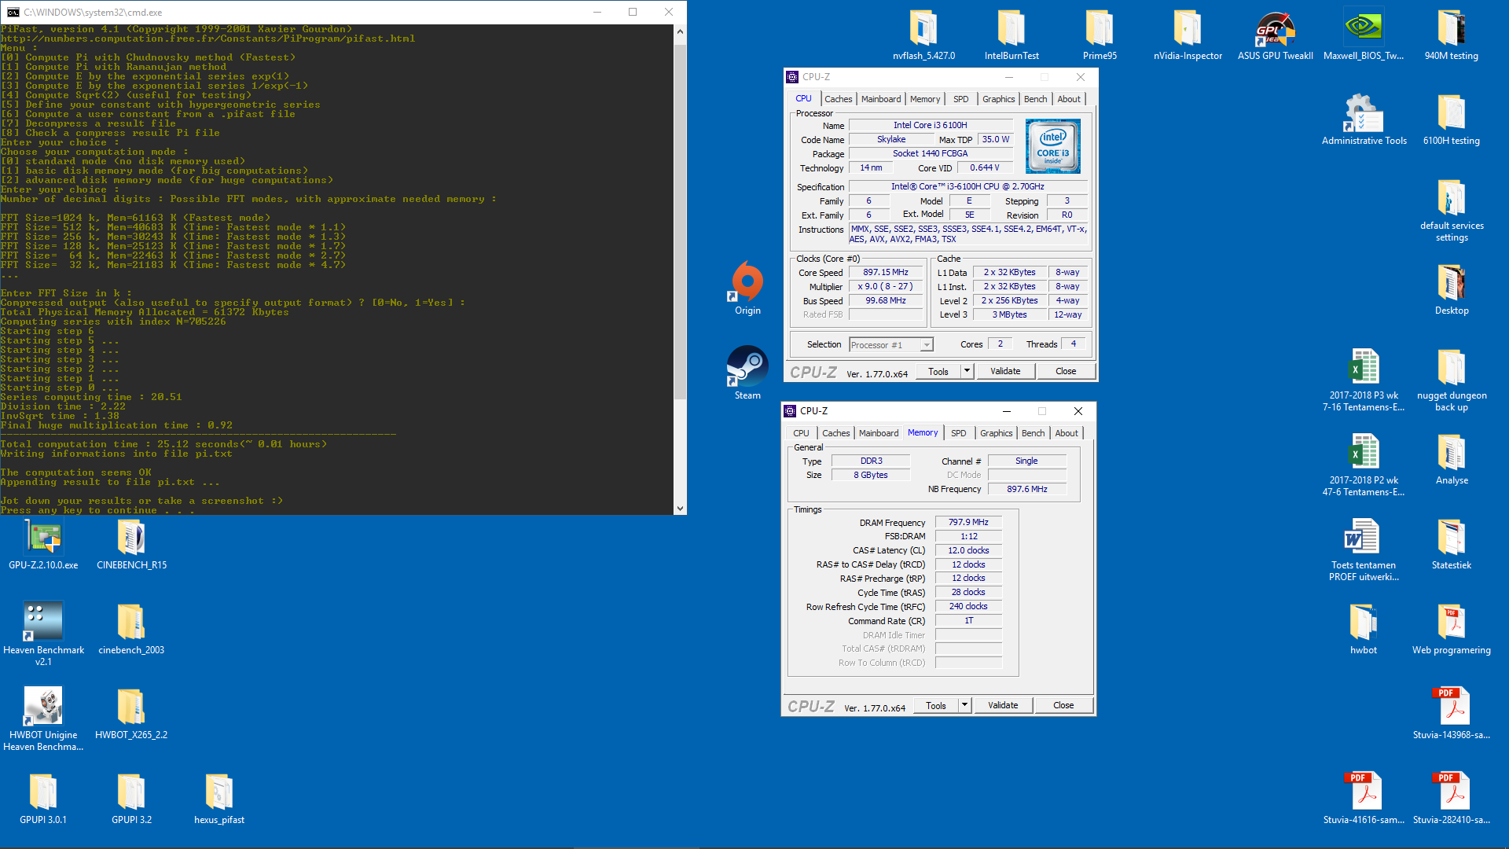This screenshot has height=849, width=1509.
Task: Open SPD tab in top CPU-Z window
Action: pyautogui.click(x=960, y=99)
